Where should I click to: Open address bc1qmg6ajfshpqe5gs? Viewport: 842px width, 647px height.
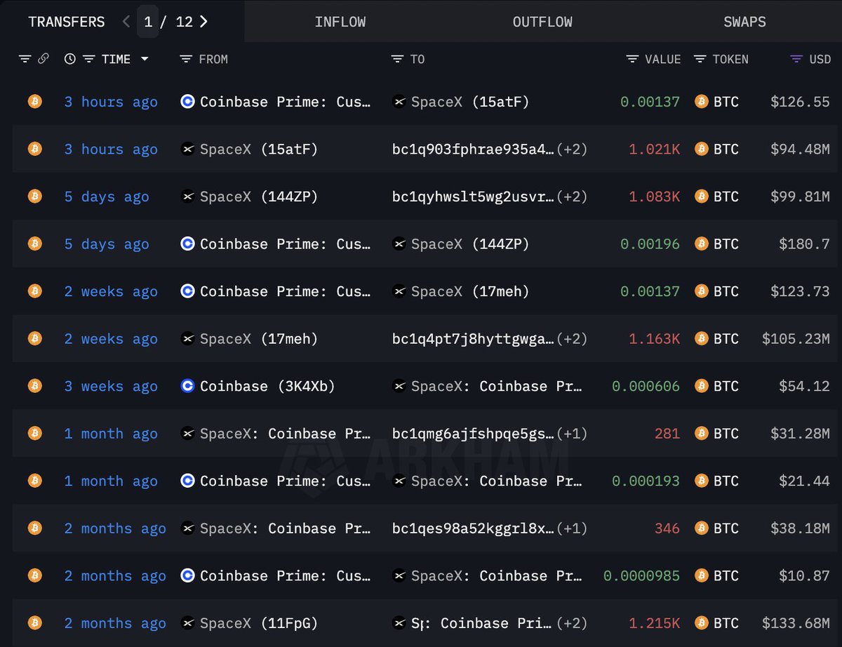coord(473,433)
